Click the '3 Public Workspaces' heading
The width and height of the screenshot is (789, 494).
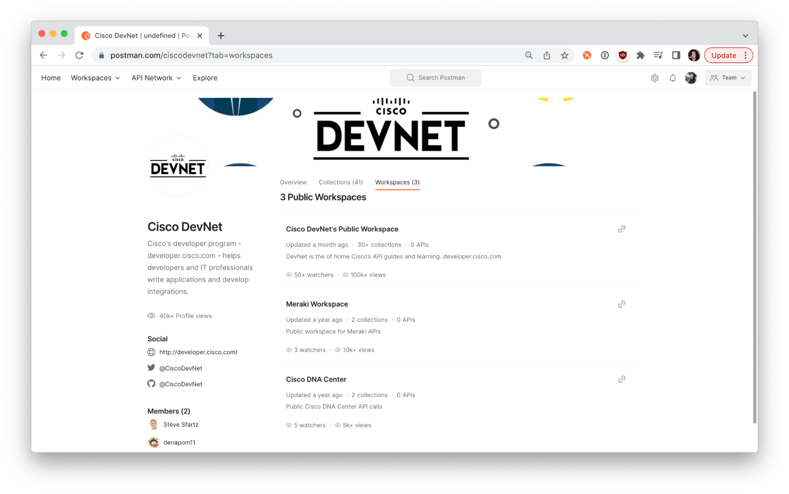pyautogui.click(x=323, y=197)
